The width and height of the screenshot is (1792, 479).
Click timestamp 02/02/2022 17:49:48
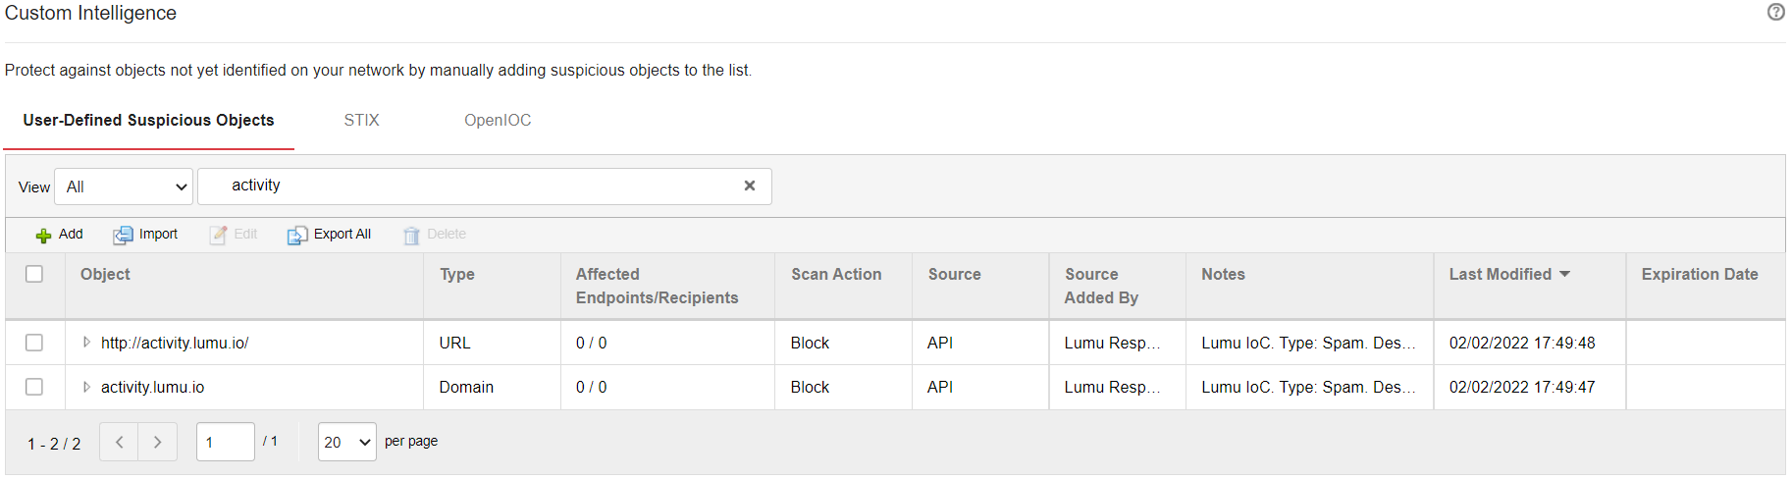point(1522,343)
